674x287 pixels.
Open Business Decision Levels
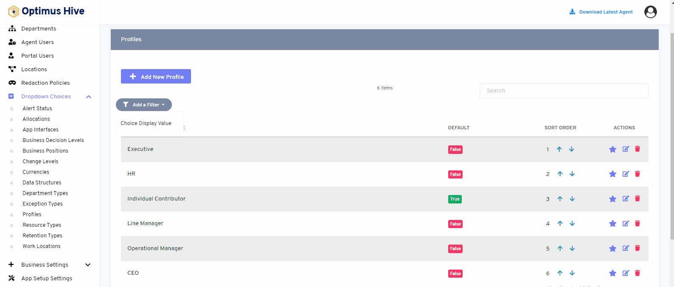pyautogui.click(x=53, y=140)
